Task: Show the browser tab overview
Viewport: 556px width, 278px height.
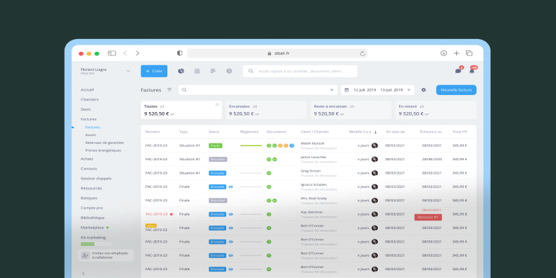Action: tap(469, 53)
